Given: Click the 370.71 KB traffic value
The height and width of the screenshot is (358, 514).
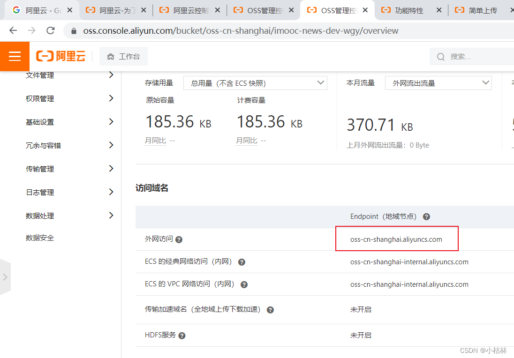Looking at the screenshot, I should [380, 125].
